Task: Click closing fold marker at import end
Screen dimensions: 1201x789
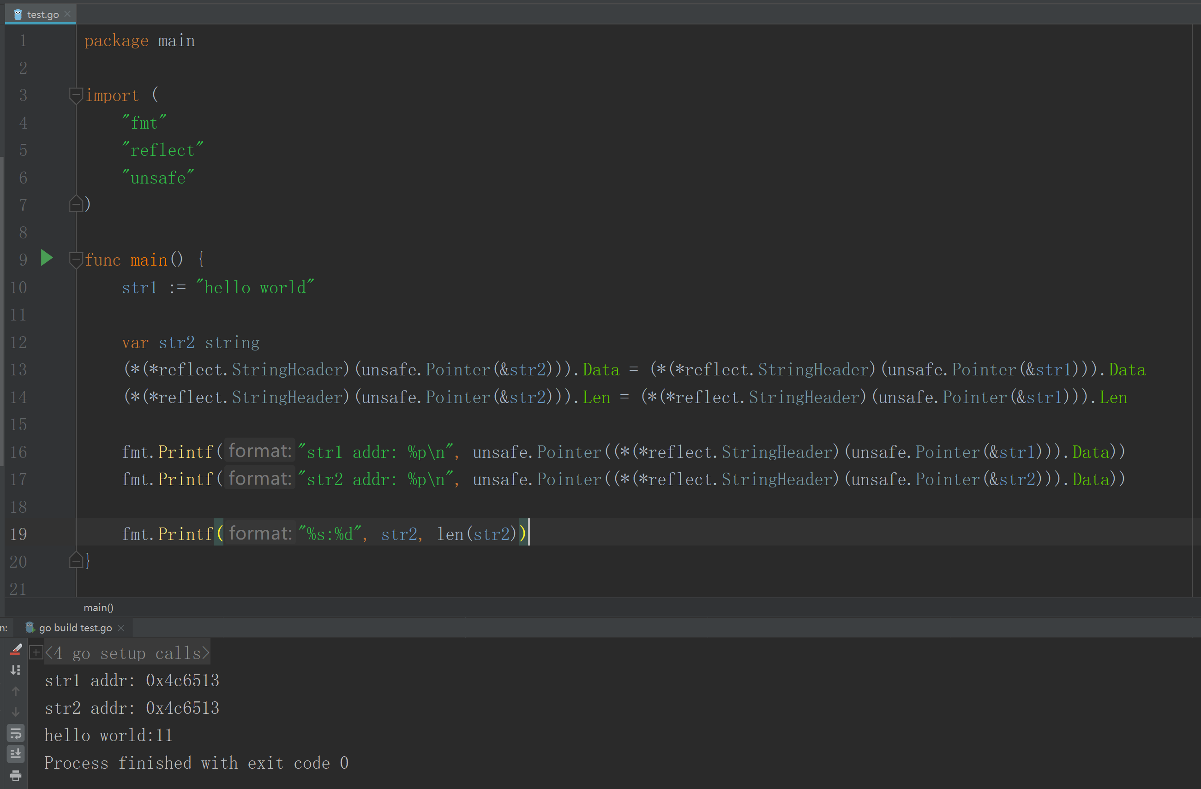Action: (x=76, y=204)
